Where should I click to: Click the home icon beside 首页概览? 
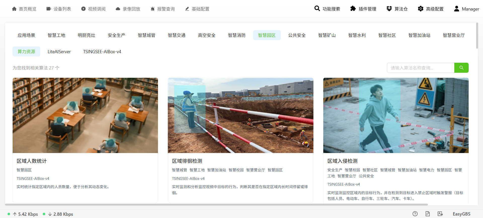[x=14, y=9]
